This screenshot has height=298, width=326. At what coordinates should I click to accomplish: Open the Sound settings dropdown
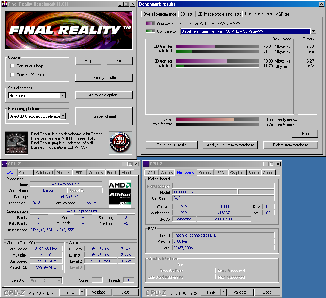[x=63, y=96]
